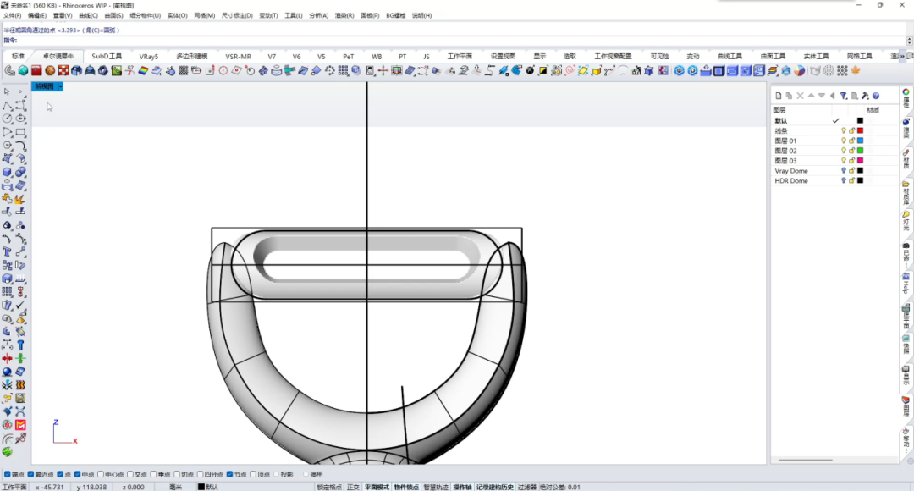Toggle the 中点 (Mid) osnap checkbox
Viewport: 914px width, 491px height.
tap(78, 474)
